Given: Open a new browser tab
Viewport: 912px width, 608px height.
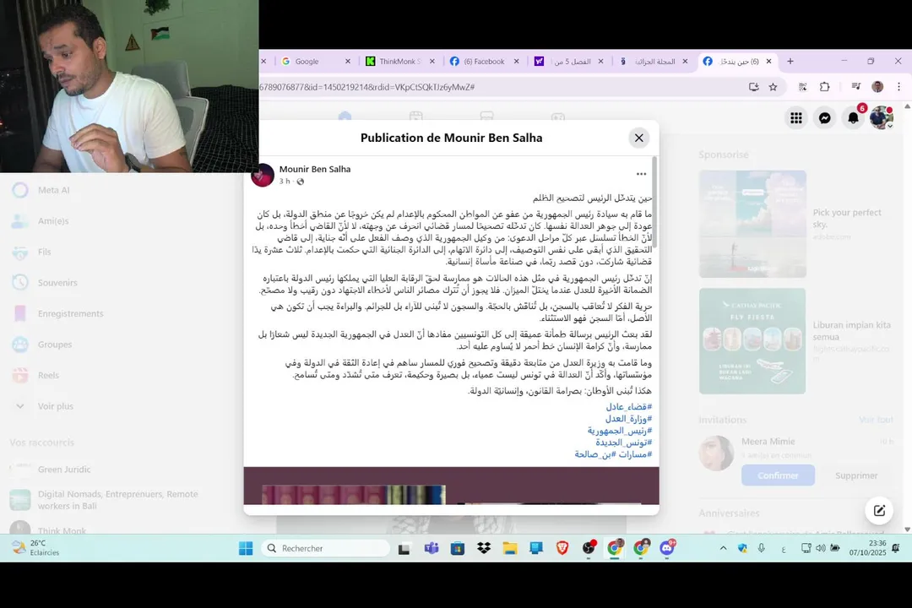Looking at the screenshot, I should coord(790,61).
